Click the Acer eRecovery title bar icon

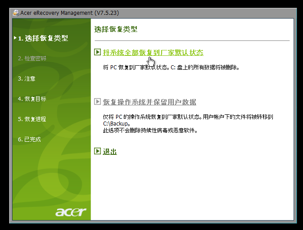tap(16, 13)
